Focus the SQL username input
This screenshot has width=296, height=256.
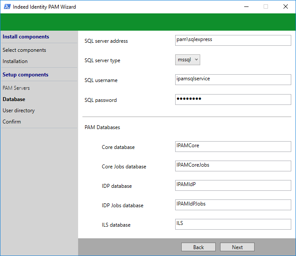[x=233, y=79]
